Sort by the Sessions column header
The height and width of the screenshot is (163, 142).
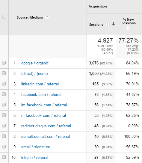tap(96, 25)
